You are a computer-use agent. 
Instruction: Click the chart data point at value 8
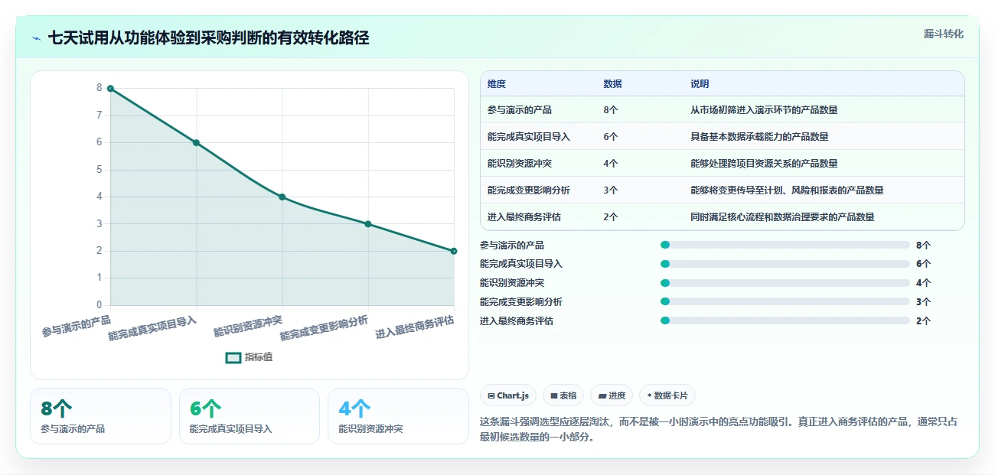coord(110,89)
